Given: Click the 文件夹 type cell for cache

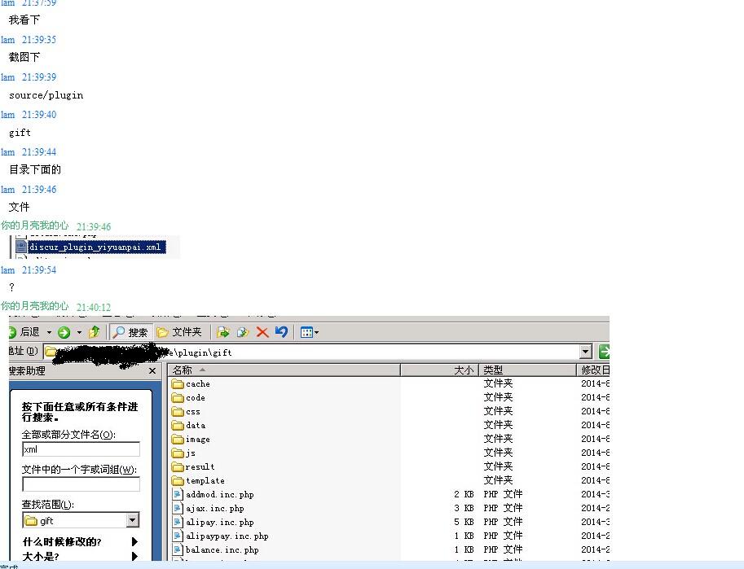Looking at the screenshot, I should pos(498,383).
